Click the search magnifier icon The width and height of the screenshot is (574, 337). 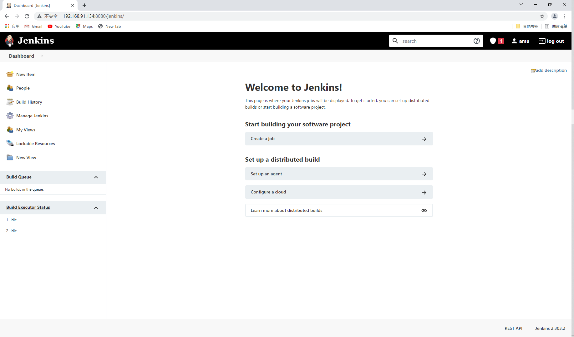395,41
